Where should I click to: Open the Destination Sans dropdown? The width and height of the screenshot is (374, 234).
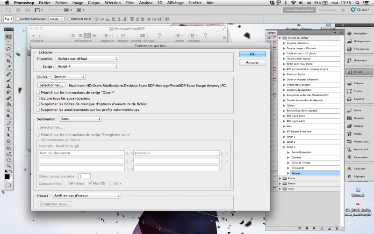(80, 119)
